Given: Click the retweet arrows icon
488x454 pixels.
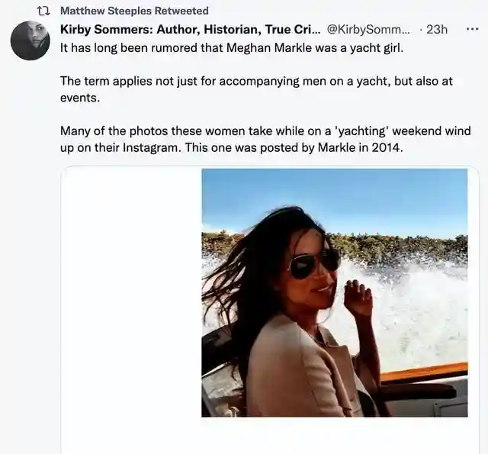Looking at the screenshot, I should [43, 11].
